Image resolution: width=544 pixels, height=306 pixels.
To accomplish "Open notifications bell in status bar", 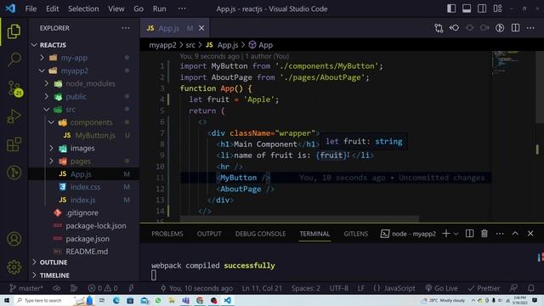I will [530, 288].
